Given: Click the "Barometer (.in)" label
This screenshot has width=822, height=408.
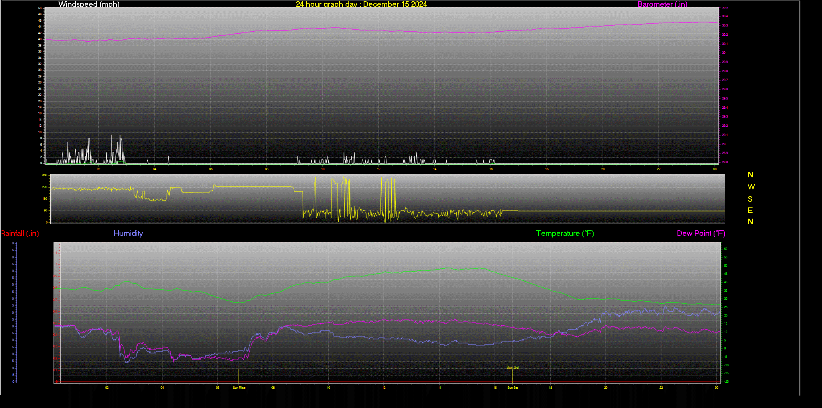Looking at the screenshot, I should pyautogui.click(x=662, y=4).
